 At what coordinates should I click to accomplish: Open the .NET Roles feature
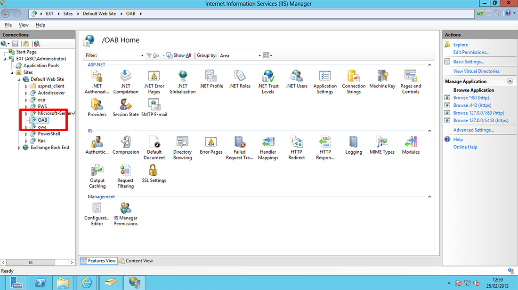click(240, 79)
